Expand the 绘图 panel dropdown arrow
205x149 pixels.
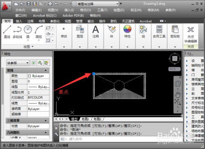(x=32, y=47)
